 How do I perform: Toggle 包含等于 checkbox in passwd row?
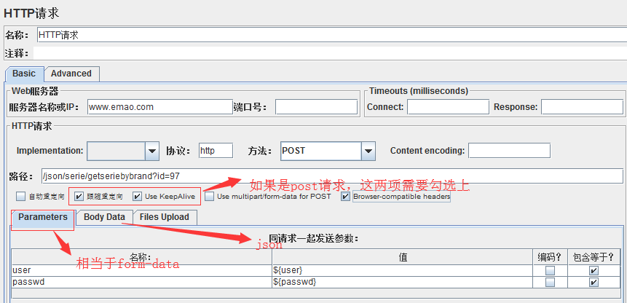[x=594, y=282]
